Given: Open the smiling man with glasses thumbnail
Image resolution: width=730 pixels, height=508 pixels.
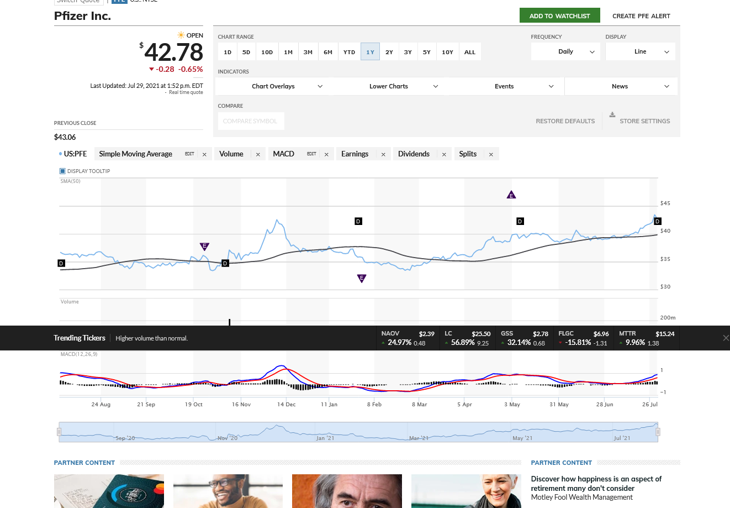Looking at the screenshot, I should point(228,491).
